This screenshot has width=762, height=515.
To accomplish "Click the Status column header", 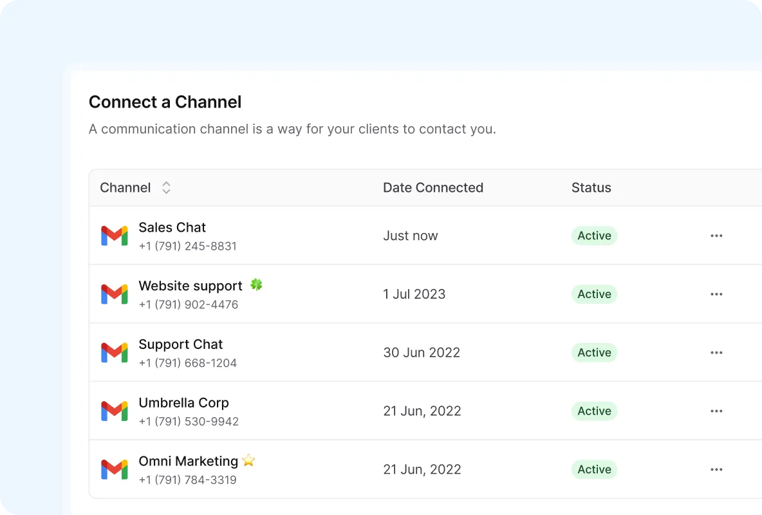I will click(591, 188).
